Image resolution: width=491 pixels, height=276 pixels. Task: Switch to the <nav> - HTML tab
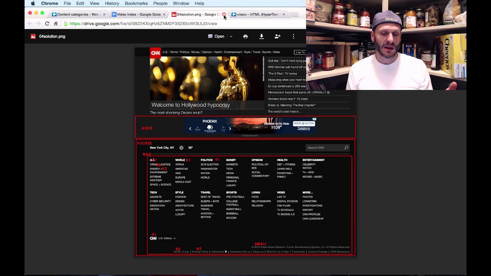258,15
